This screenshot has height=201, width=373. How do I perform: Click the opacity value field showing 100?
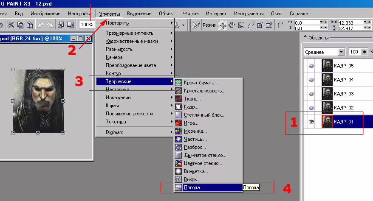[x=354, y=52]
